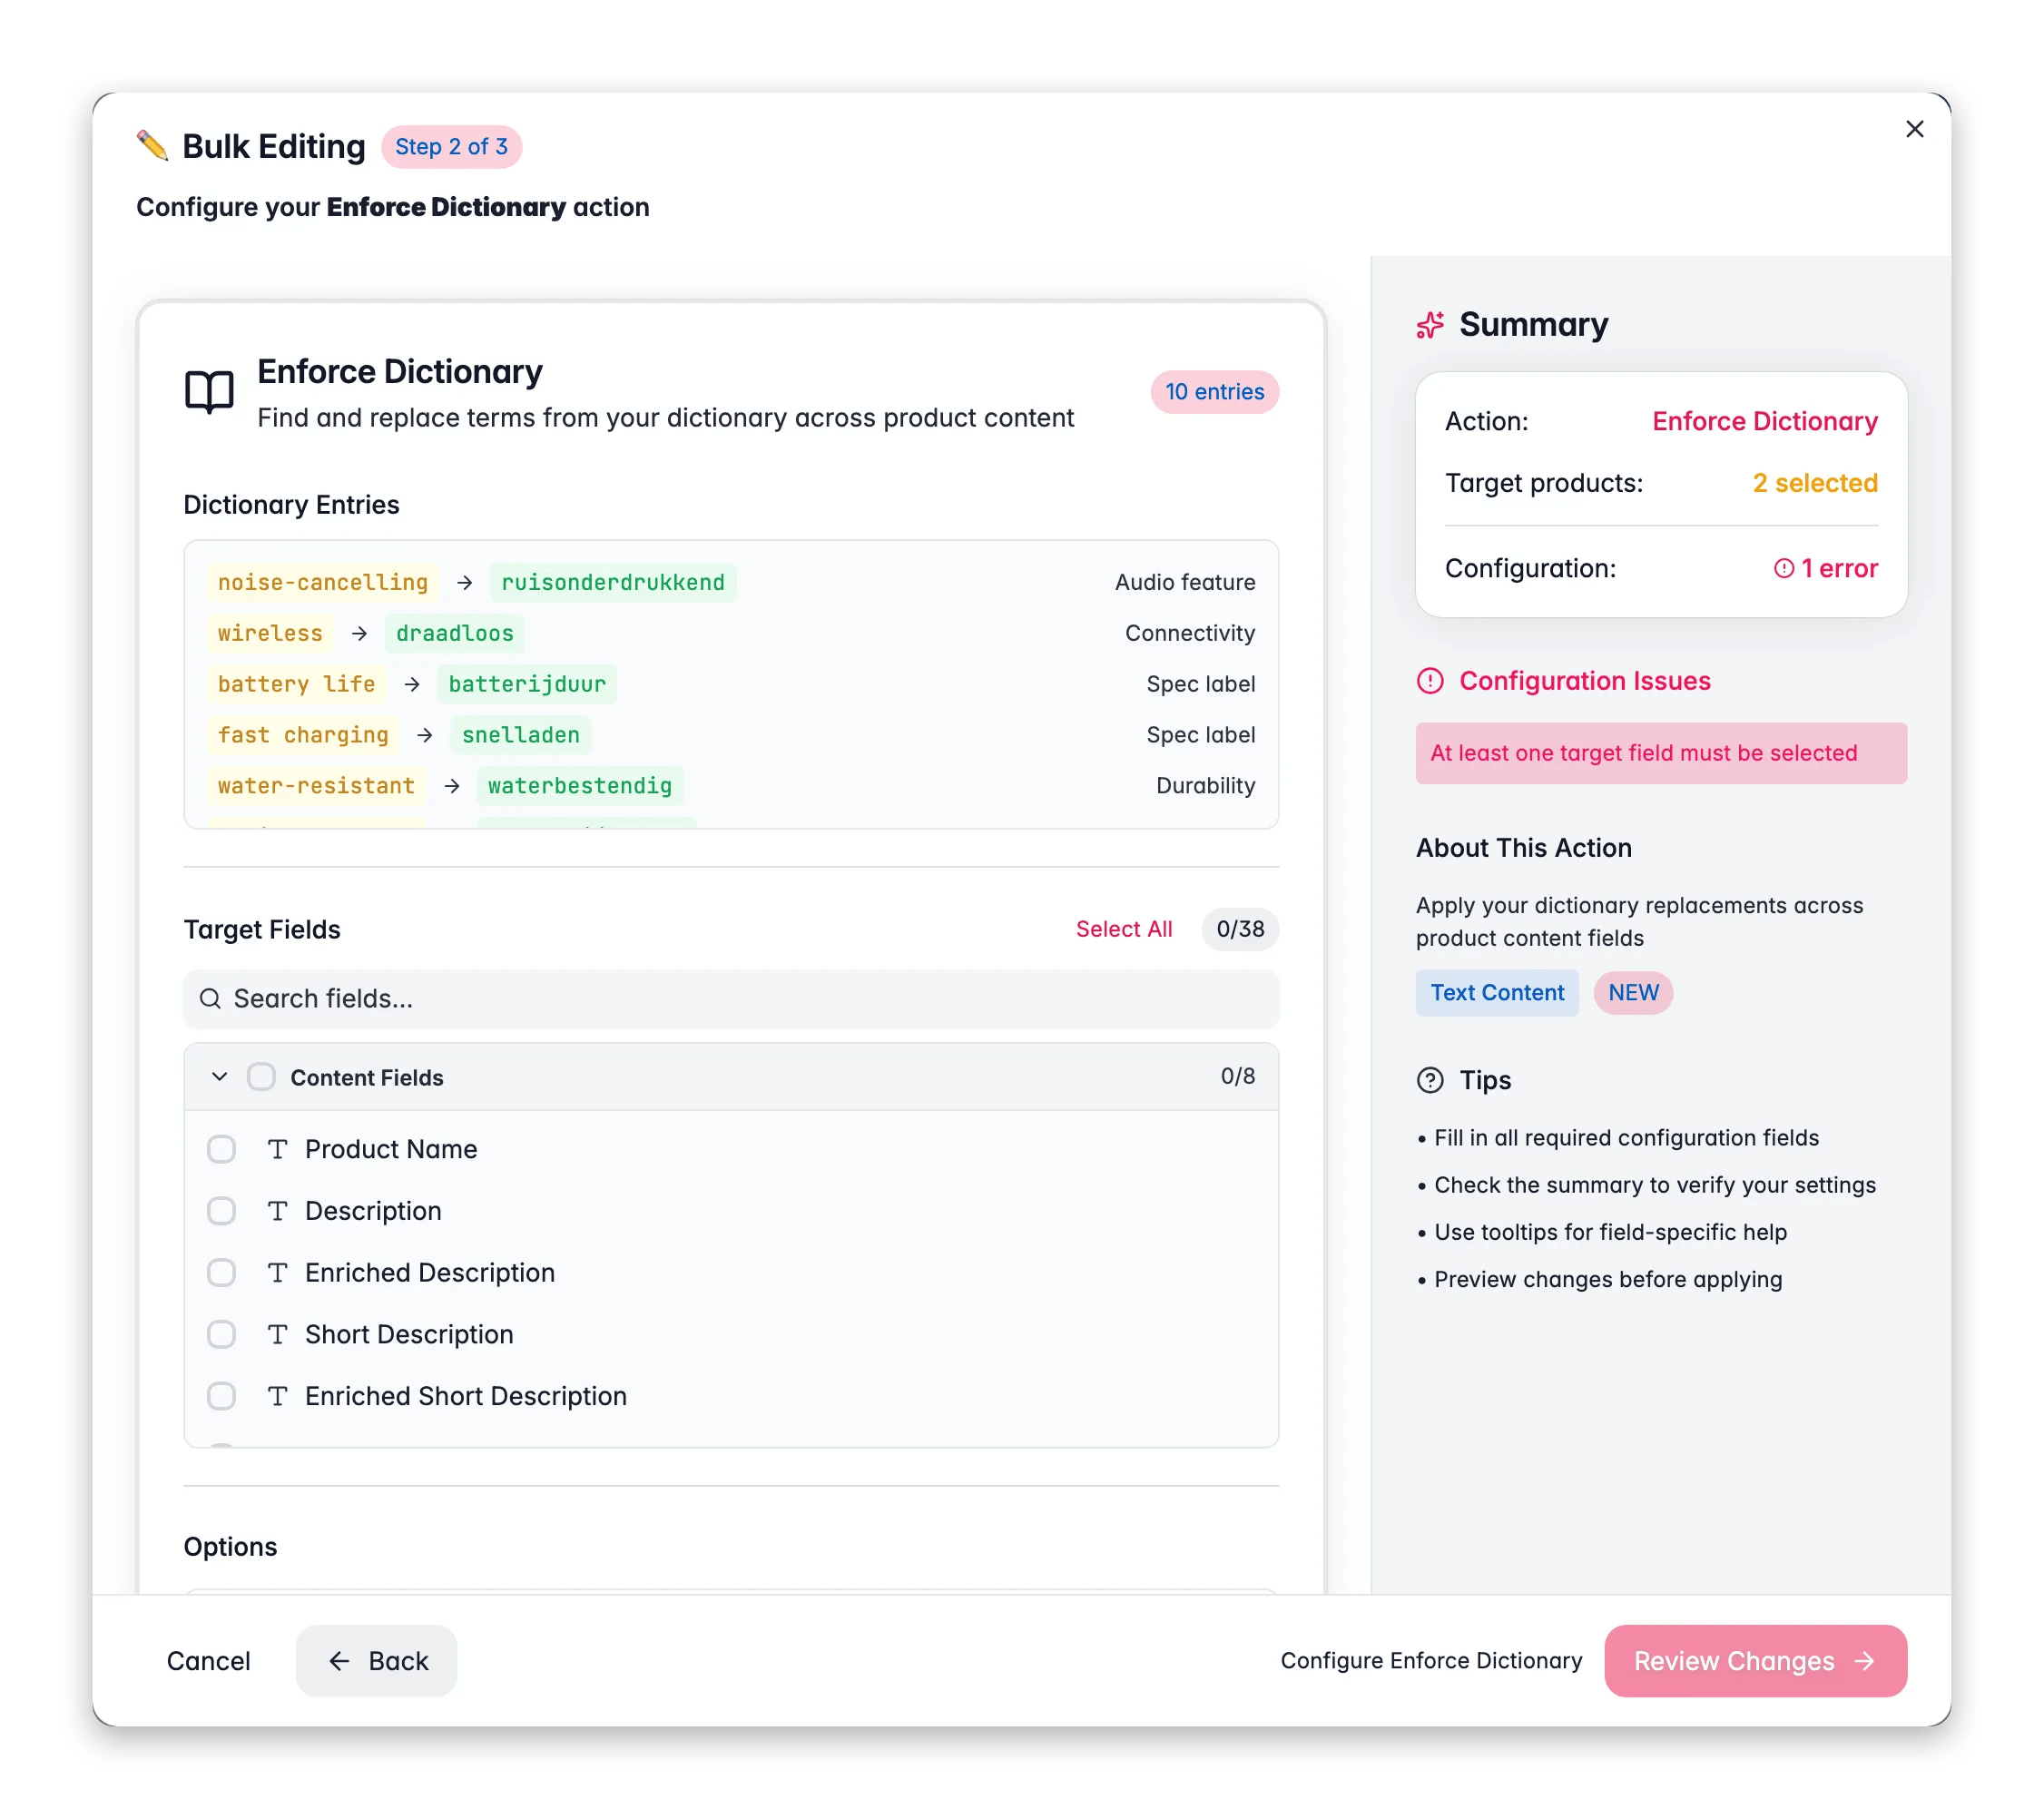The height and width of the screenshot is (1819, 2044).
Task: Click the batterijduur replacement term
Action: point(527,684)
